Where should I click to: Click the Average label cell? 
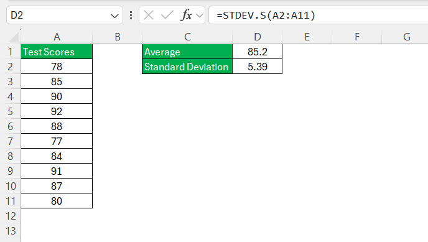[187, 52]
